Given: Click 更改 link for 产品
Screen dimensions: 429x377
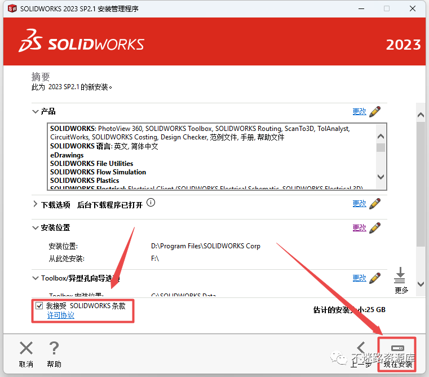Looking at the screenshot, I should [x=359, y=112].
